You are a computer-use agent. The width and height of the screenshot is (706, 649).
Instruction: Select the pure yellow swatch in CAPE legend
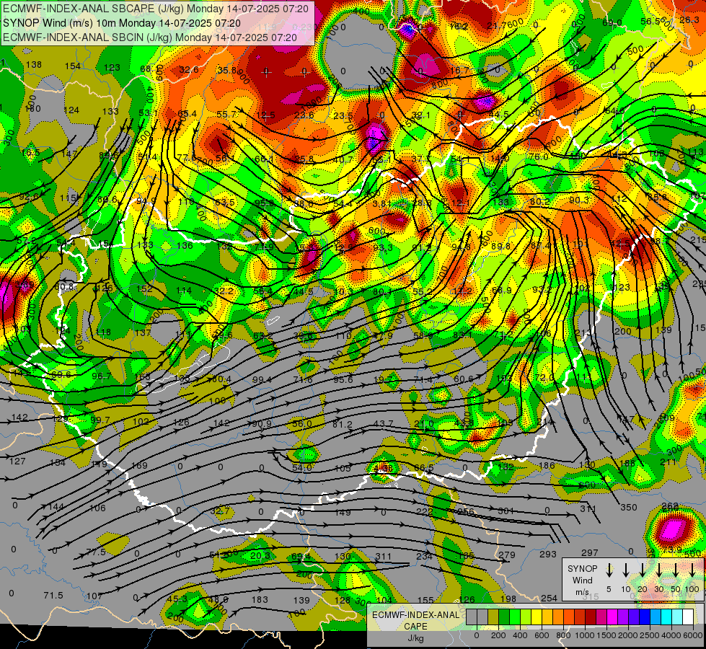pos(537,617)
